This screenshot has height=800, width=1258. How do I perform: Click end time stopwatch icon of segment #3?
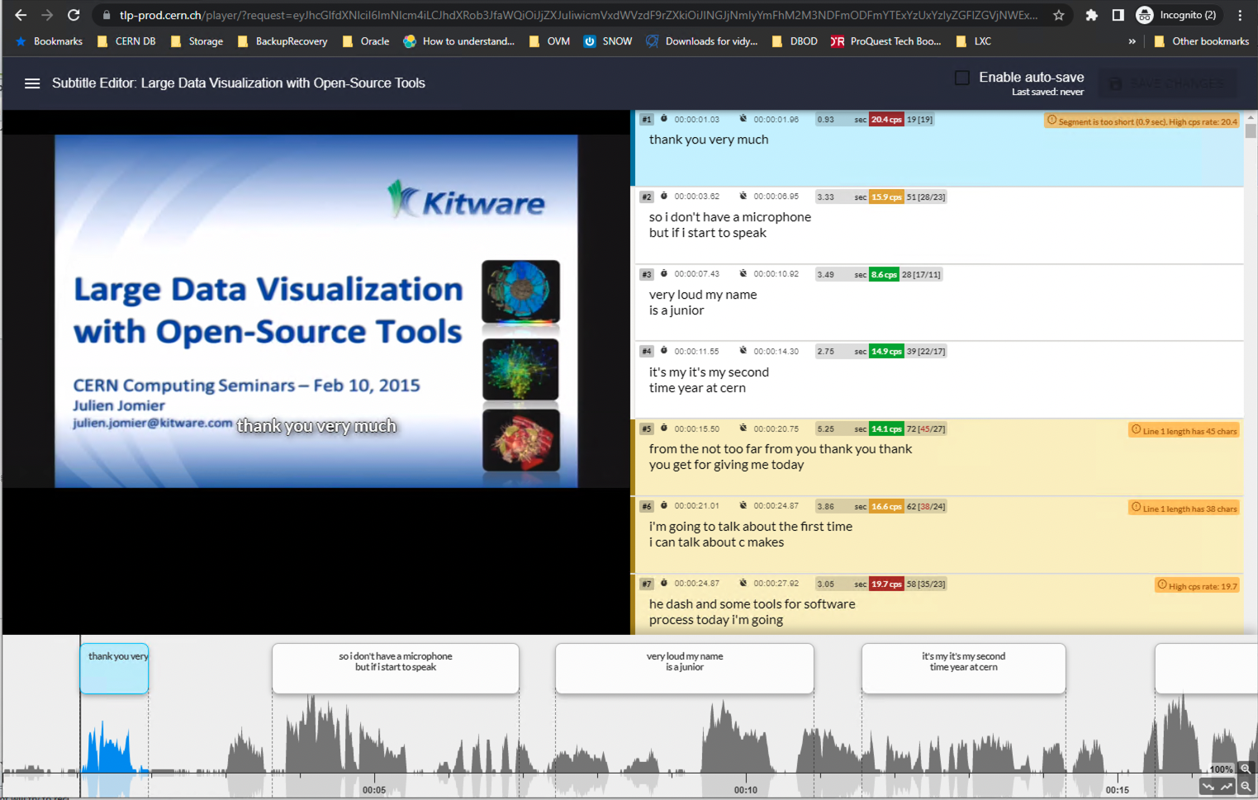pyautogui.click(x=743, y=274)
